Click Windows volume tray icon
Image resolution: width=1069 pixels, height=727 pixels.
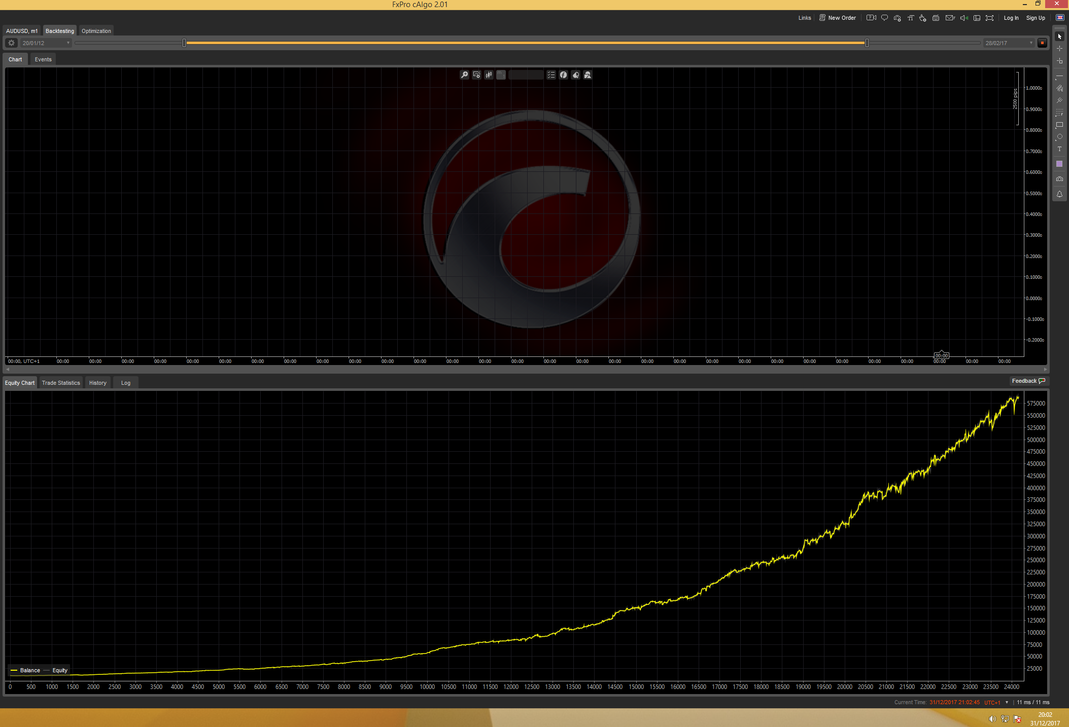click(x=992, y=719)
